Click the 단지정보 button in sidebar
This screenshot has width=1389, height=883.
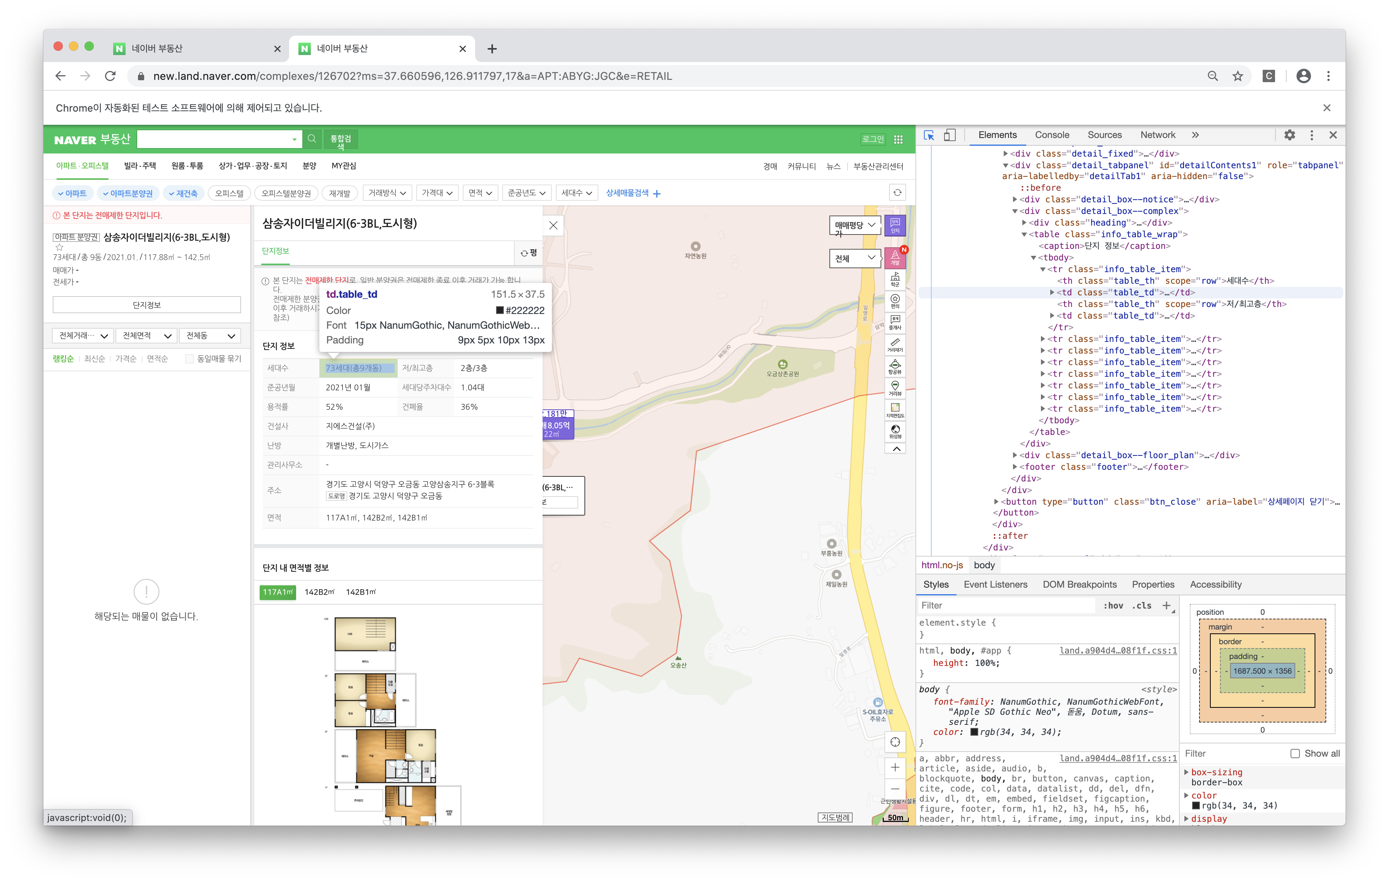click(146, 305)
